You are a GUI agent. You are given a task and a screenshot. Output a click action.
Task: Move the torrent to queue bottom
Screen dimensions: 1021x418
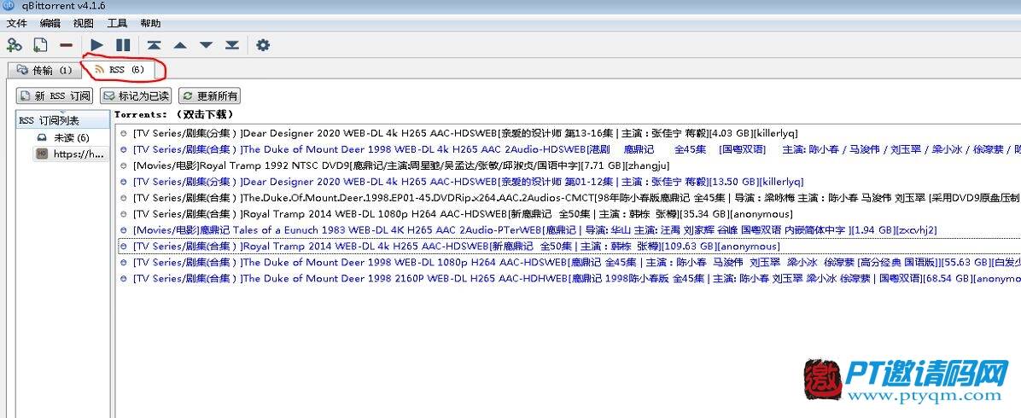[232, 45]
